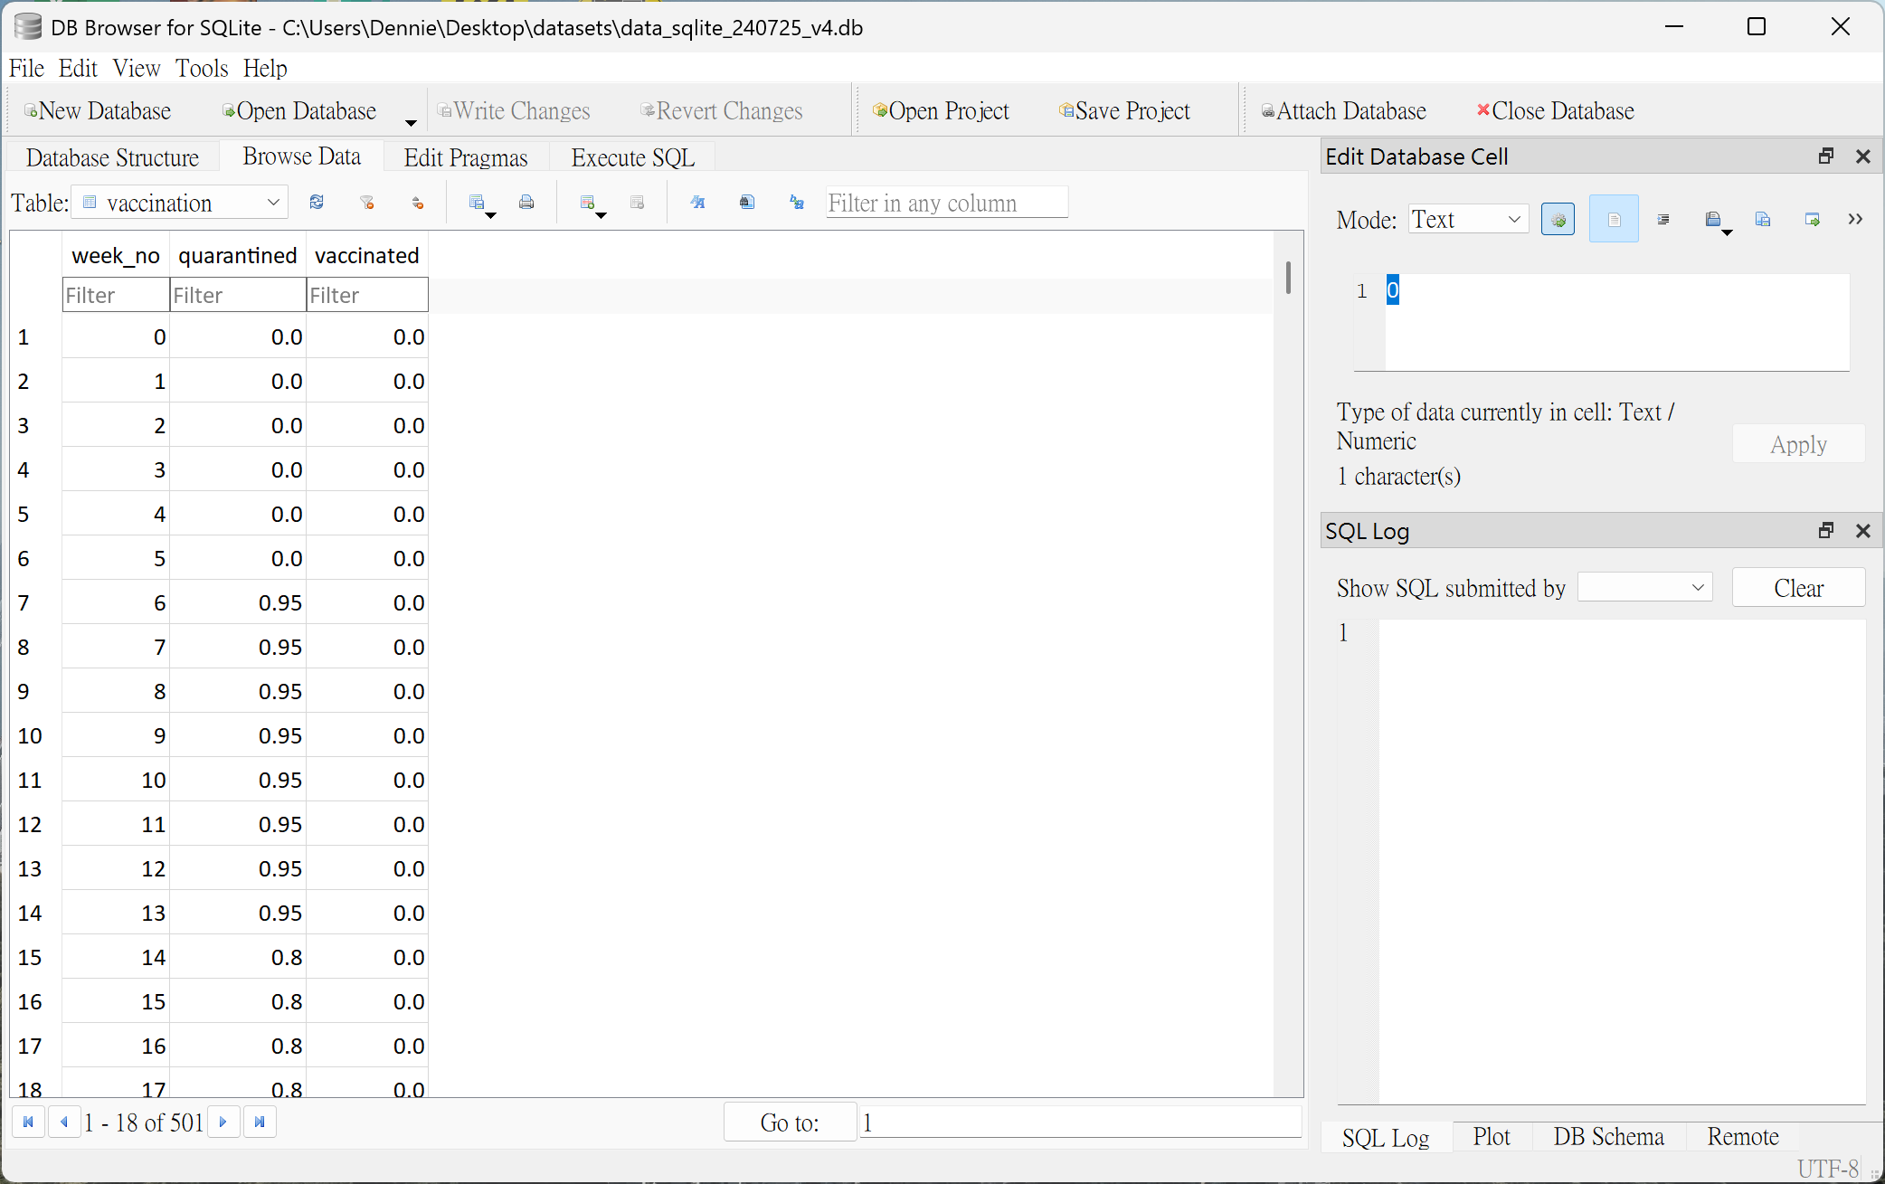
Task: Click the table's vertical scrollbar handle
Action: [x=1288, y=277]
